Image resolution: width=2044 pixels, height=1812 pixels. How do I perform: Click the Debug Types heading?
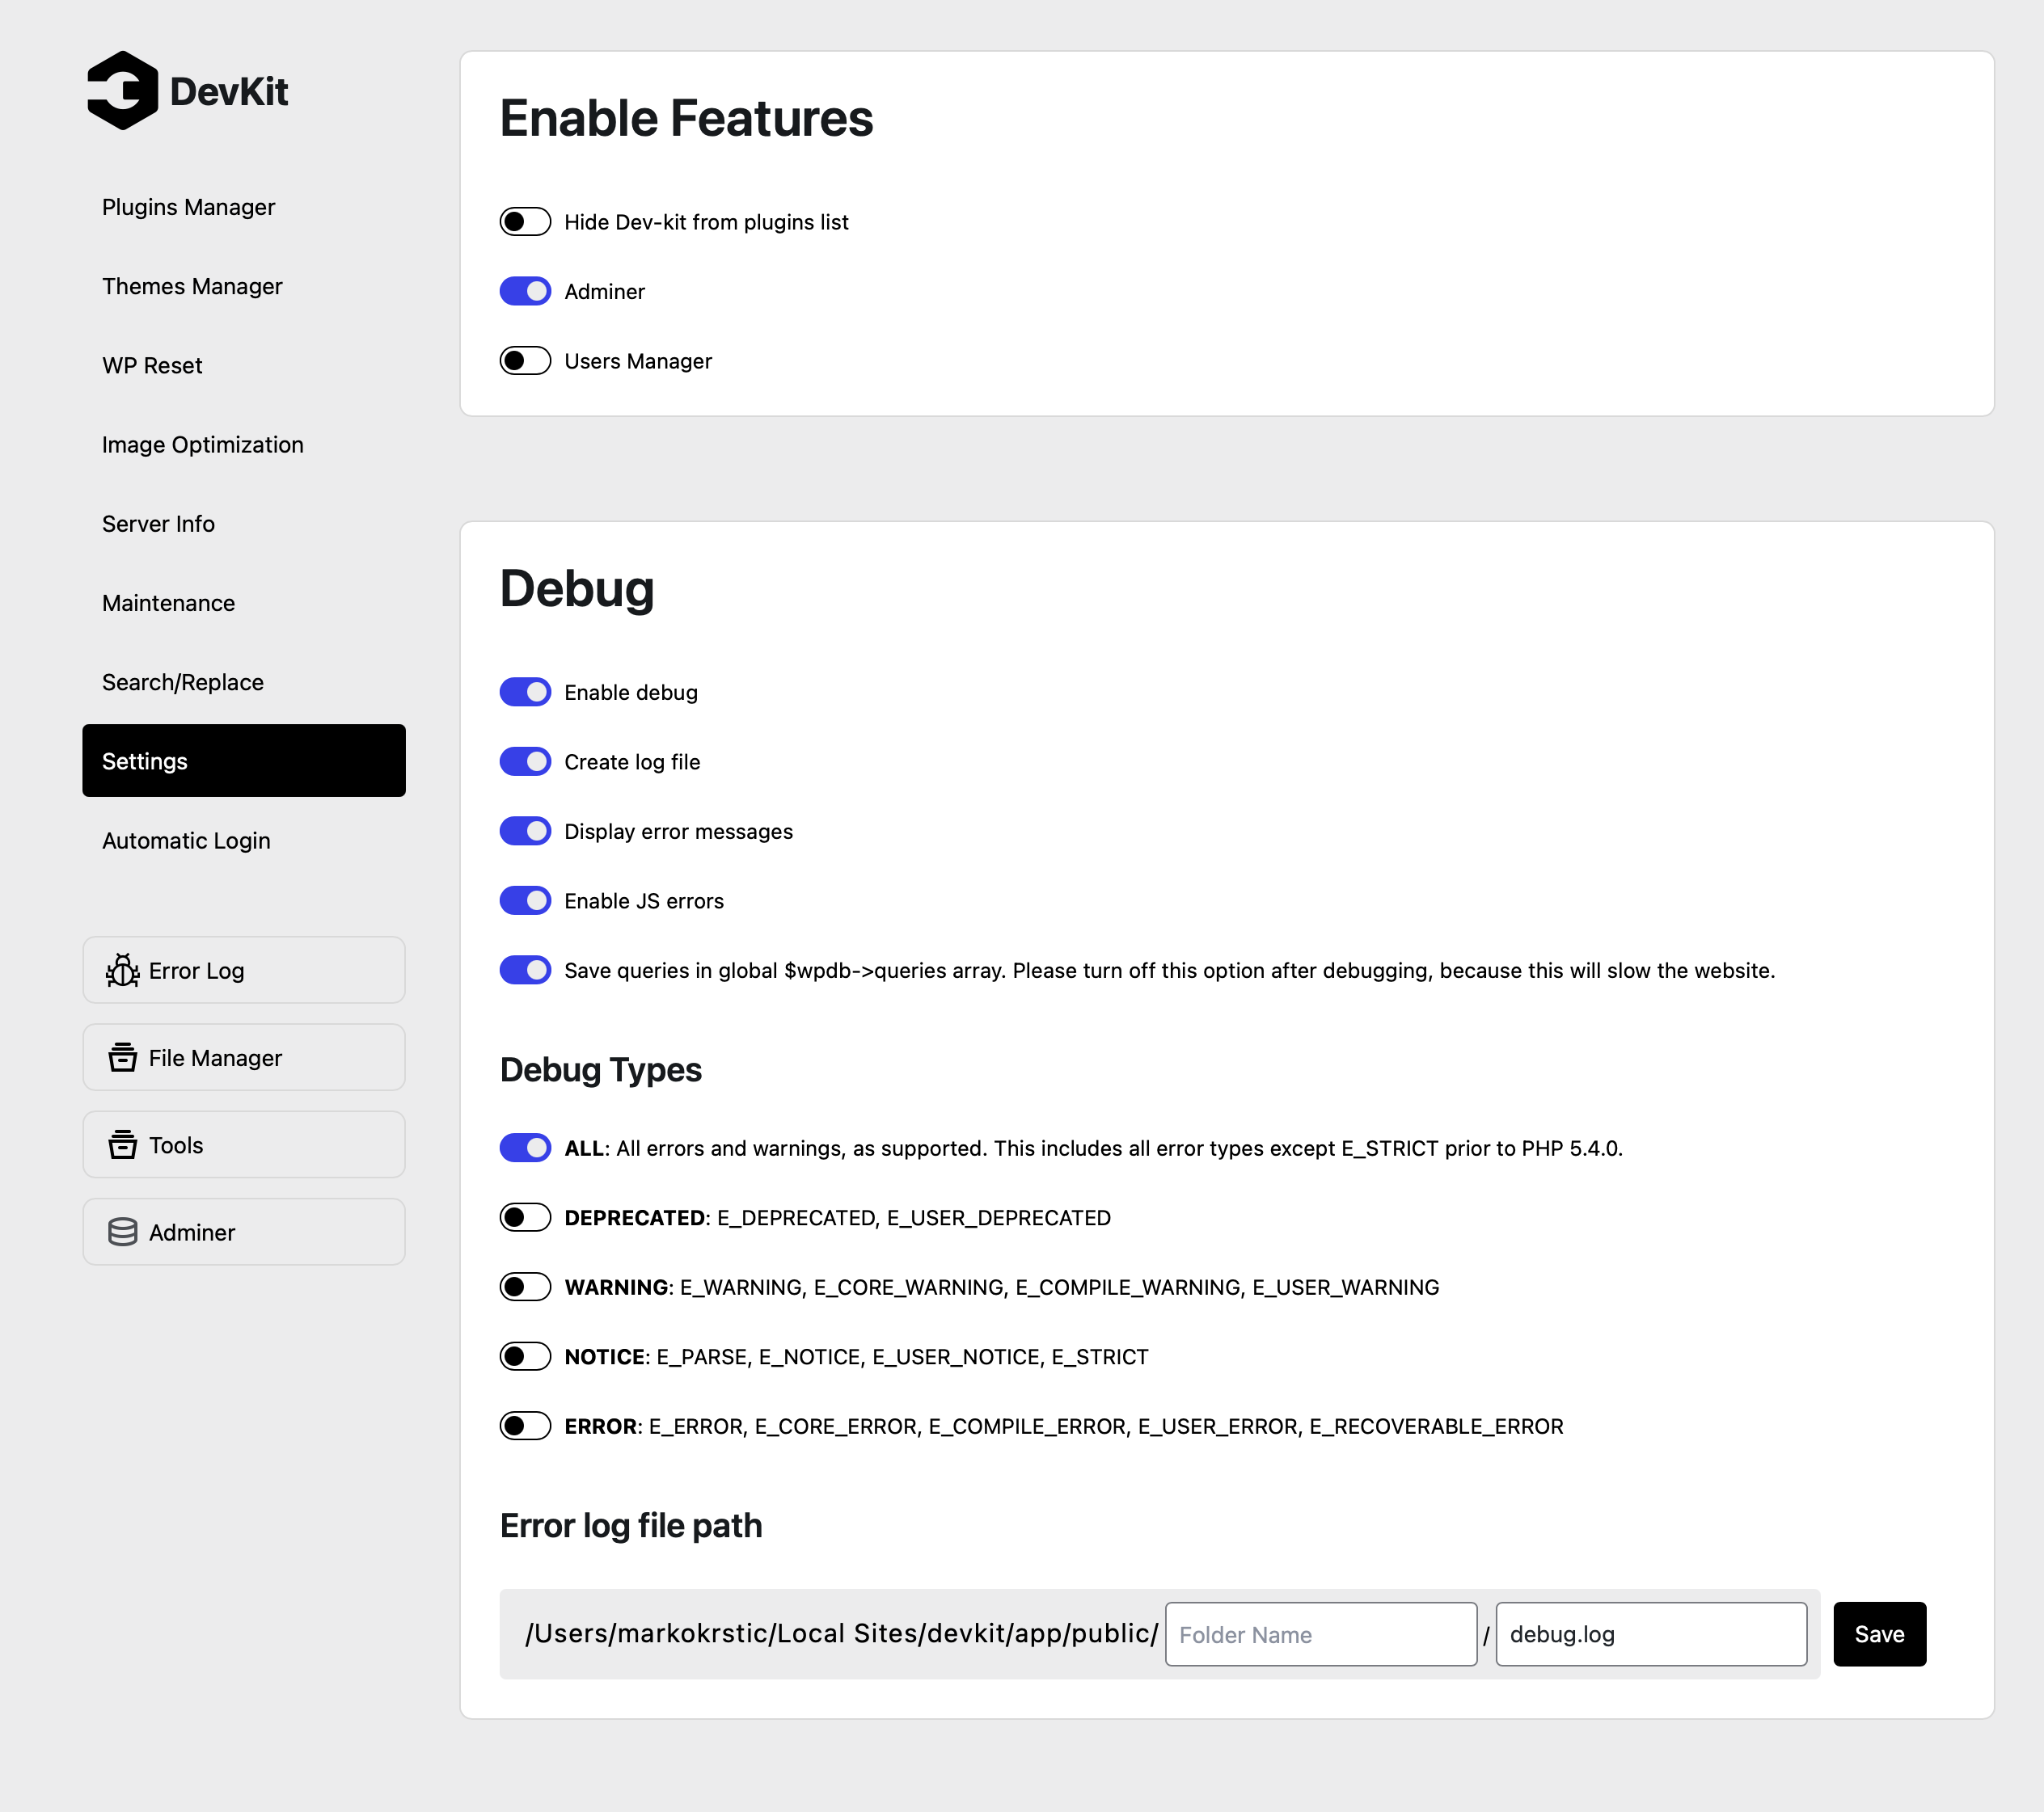(601, 1069)
